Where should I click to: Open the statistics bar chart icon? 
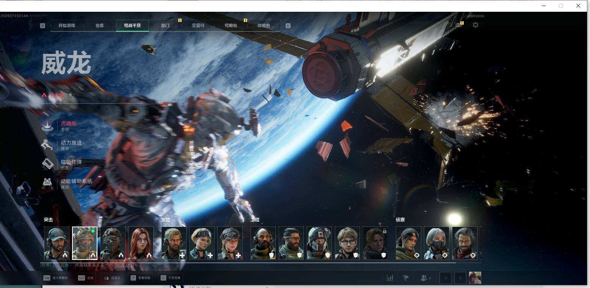(x=390, y=278)
